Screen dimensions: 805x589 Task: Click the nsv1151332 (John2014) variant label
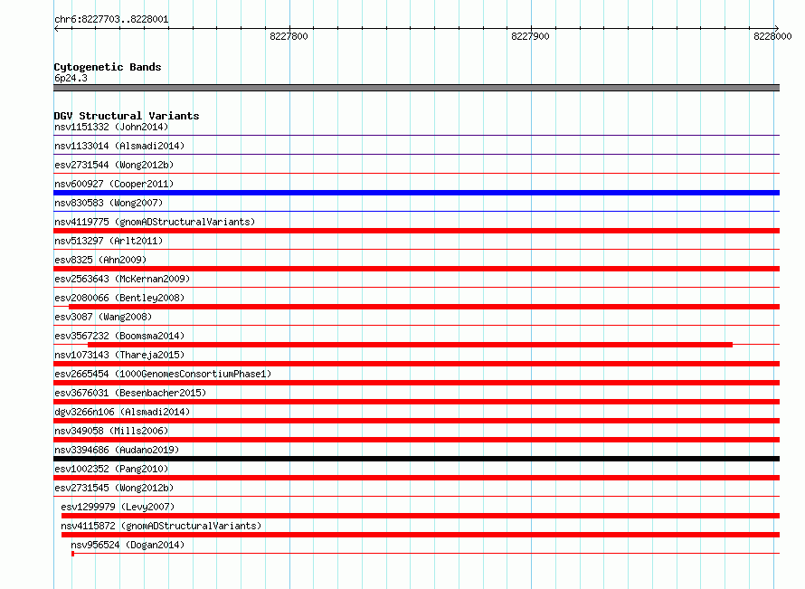click(111, 127)
